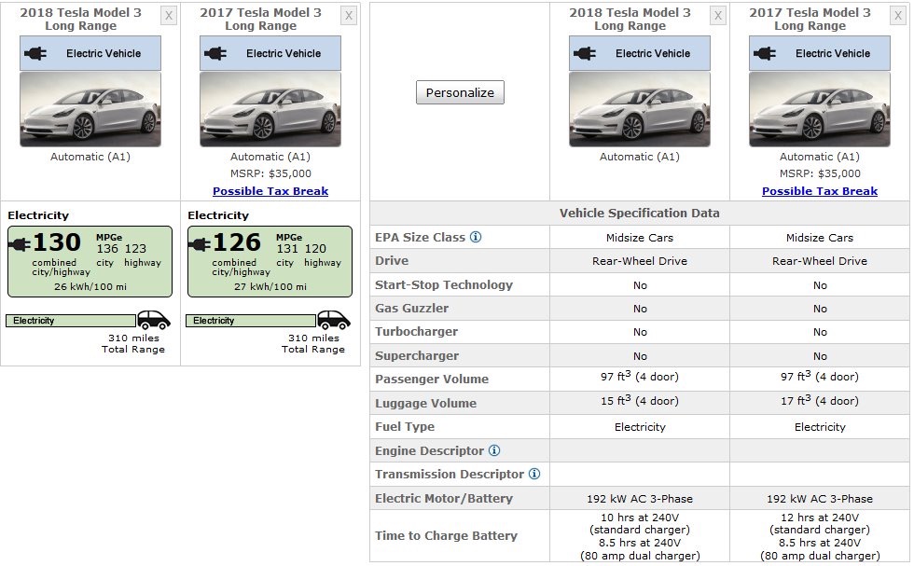Open info icon next to Transmission Descriptor

(x=533, y=474)
